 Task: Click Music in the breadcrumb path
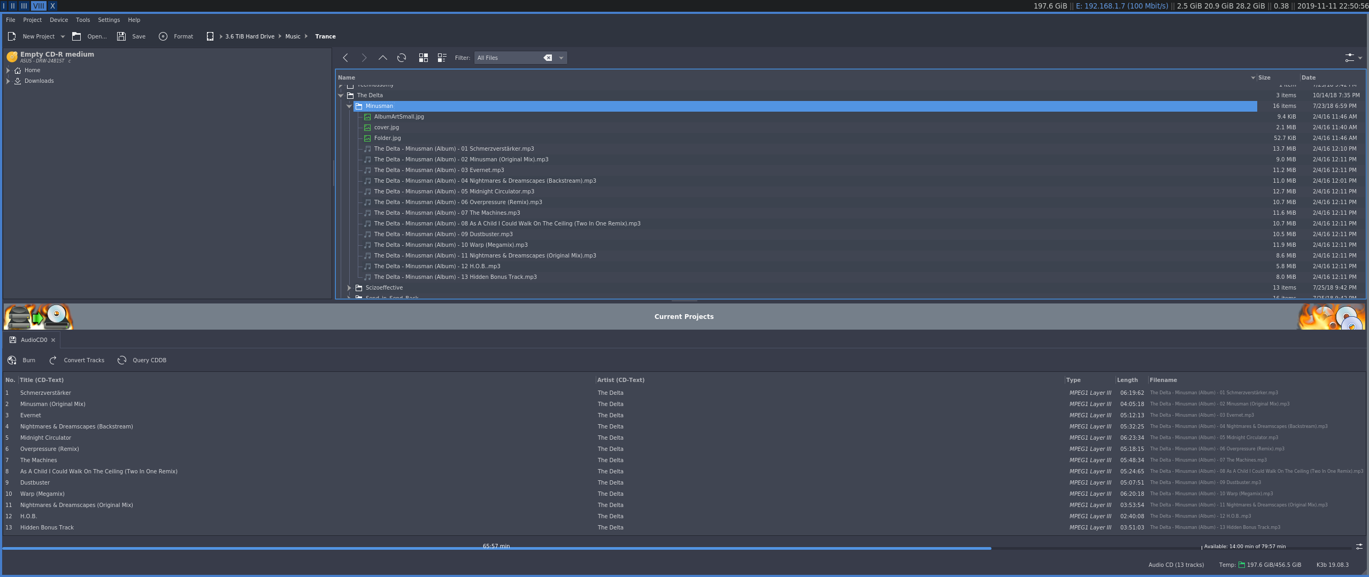click(293, 36)
